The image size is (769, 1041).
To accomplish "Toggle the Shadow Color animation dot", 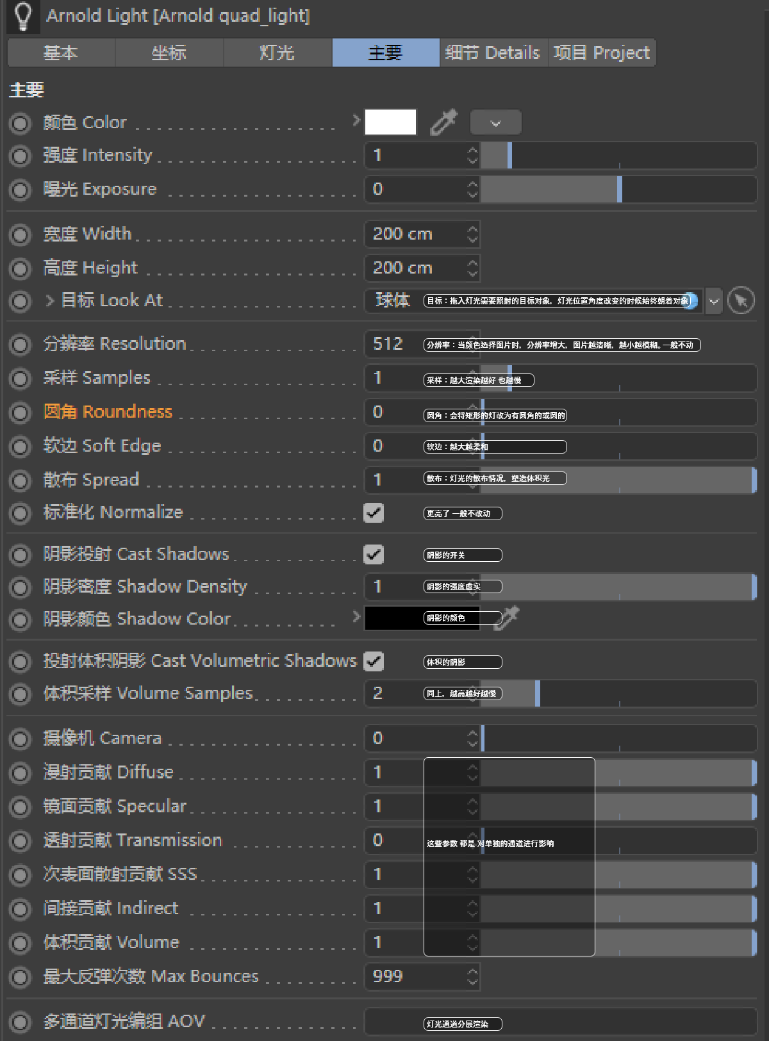I will pyautogui.click(x=20, y=619).
